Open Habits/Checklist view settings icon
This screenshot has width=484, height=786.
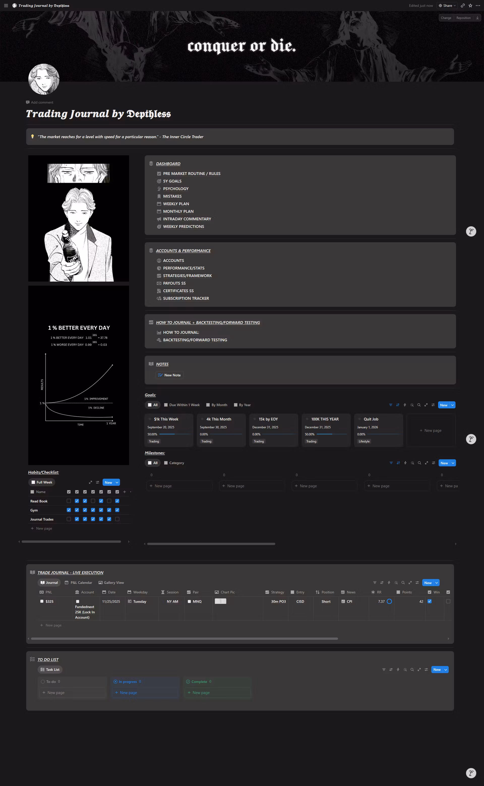tap(97, 482)
